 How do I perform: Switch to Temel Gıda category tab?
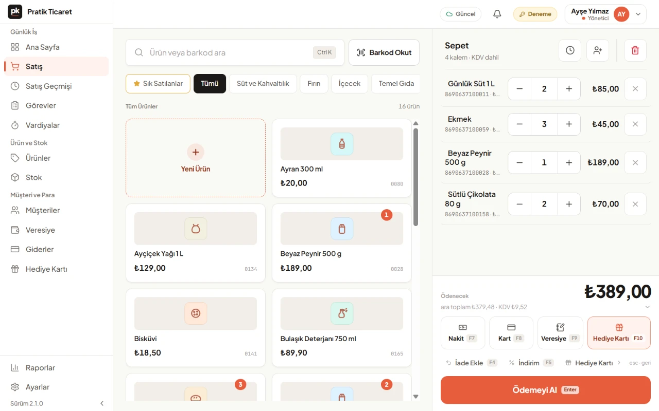[x=395, y=84]
